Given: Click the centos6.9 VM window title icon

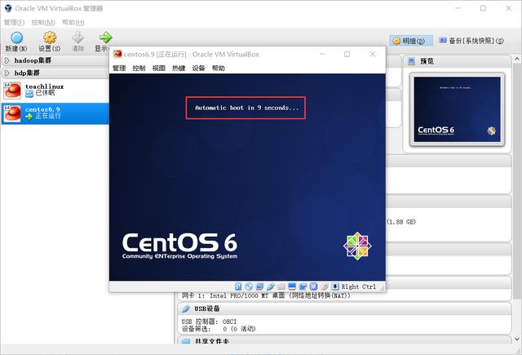Looking at the screenshot, I should [x=117, y=55].
